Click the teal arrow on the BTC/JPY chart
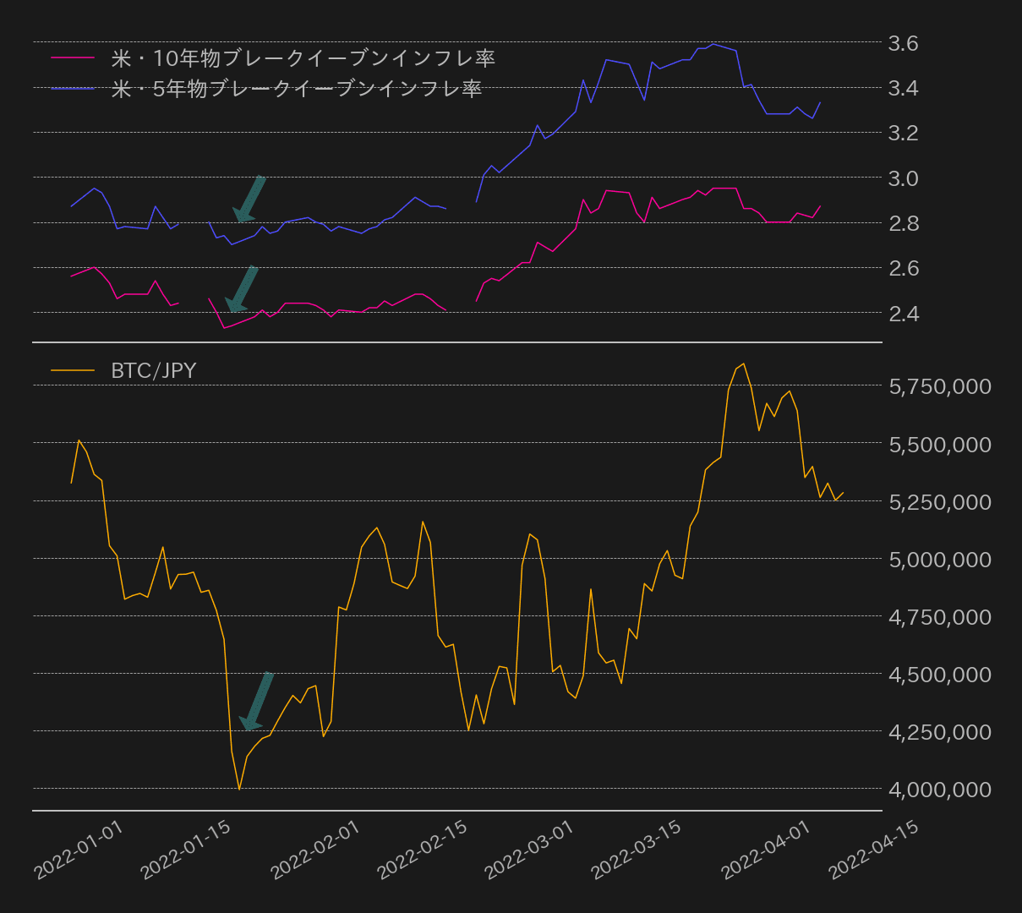This screenshot has width=1022, height=913. [255, 700]
